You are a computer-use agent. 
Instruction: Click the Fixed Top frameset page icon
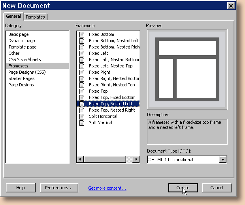point(82,91)
